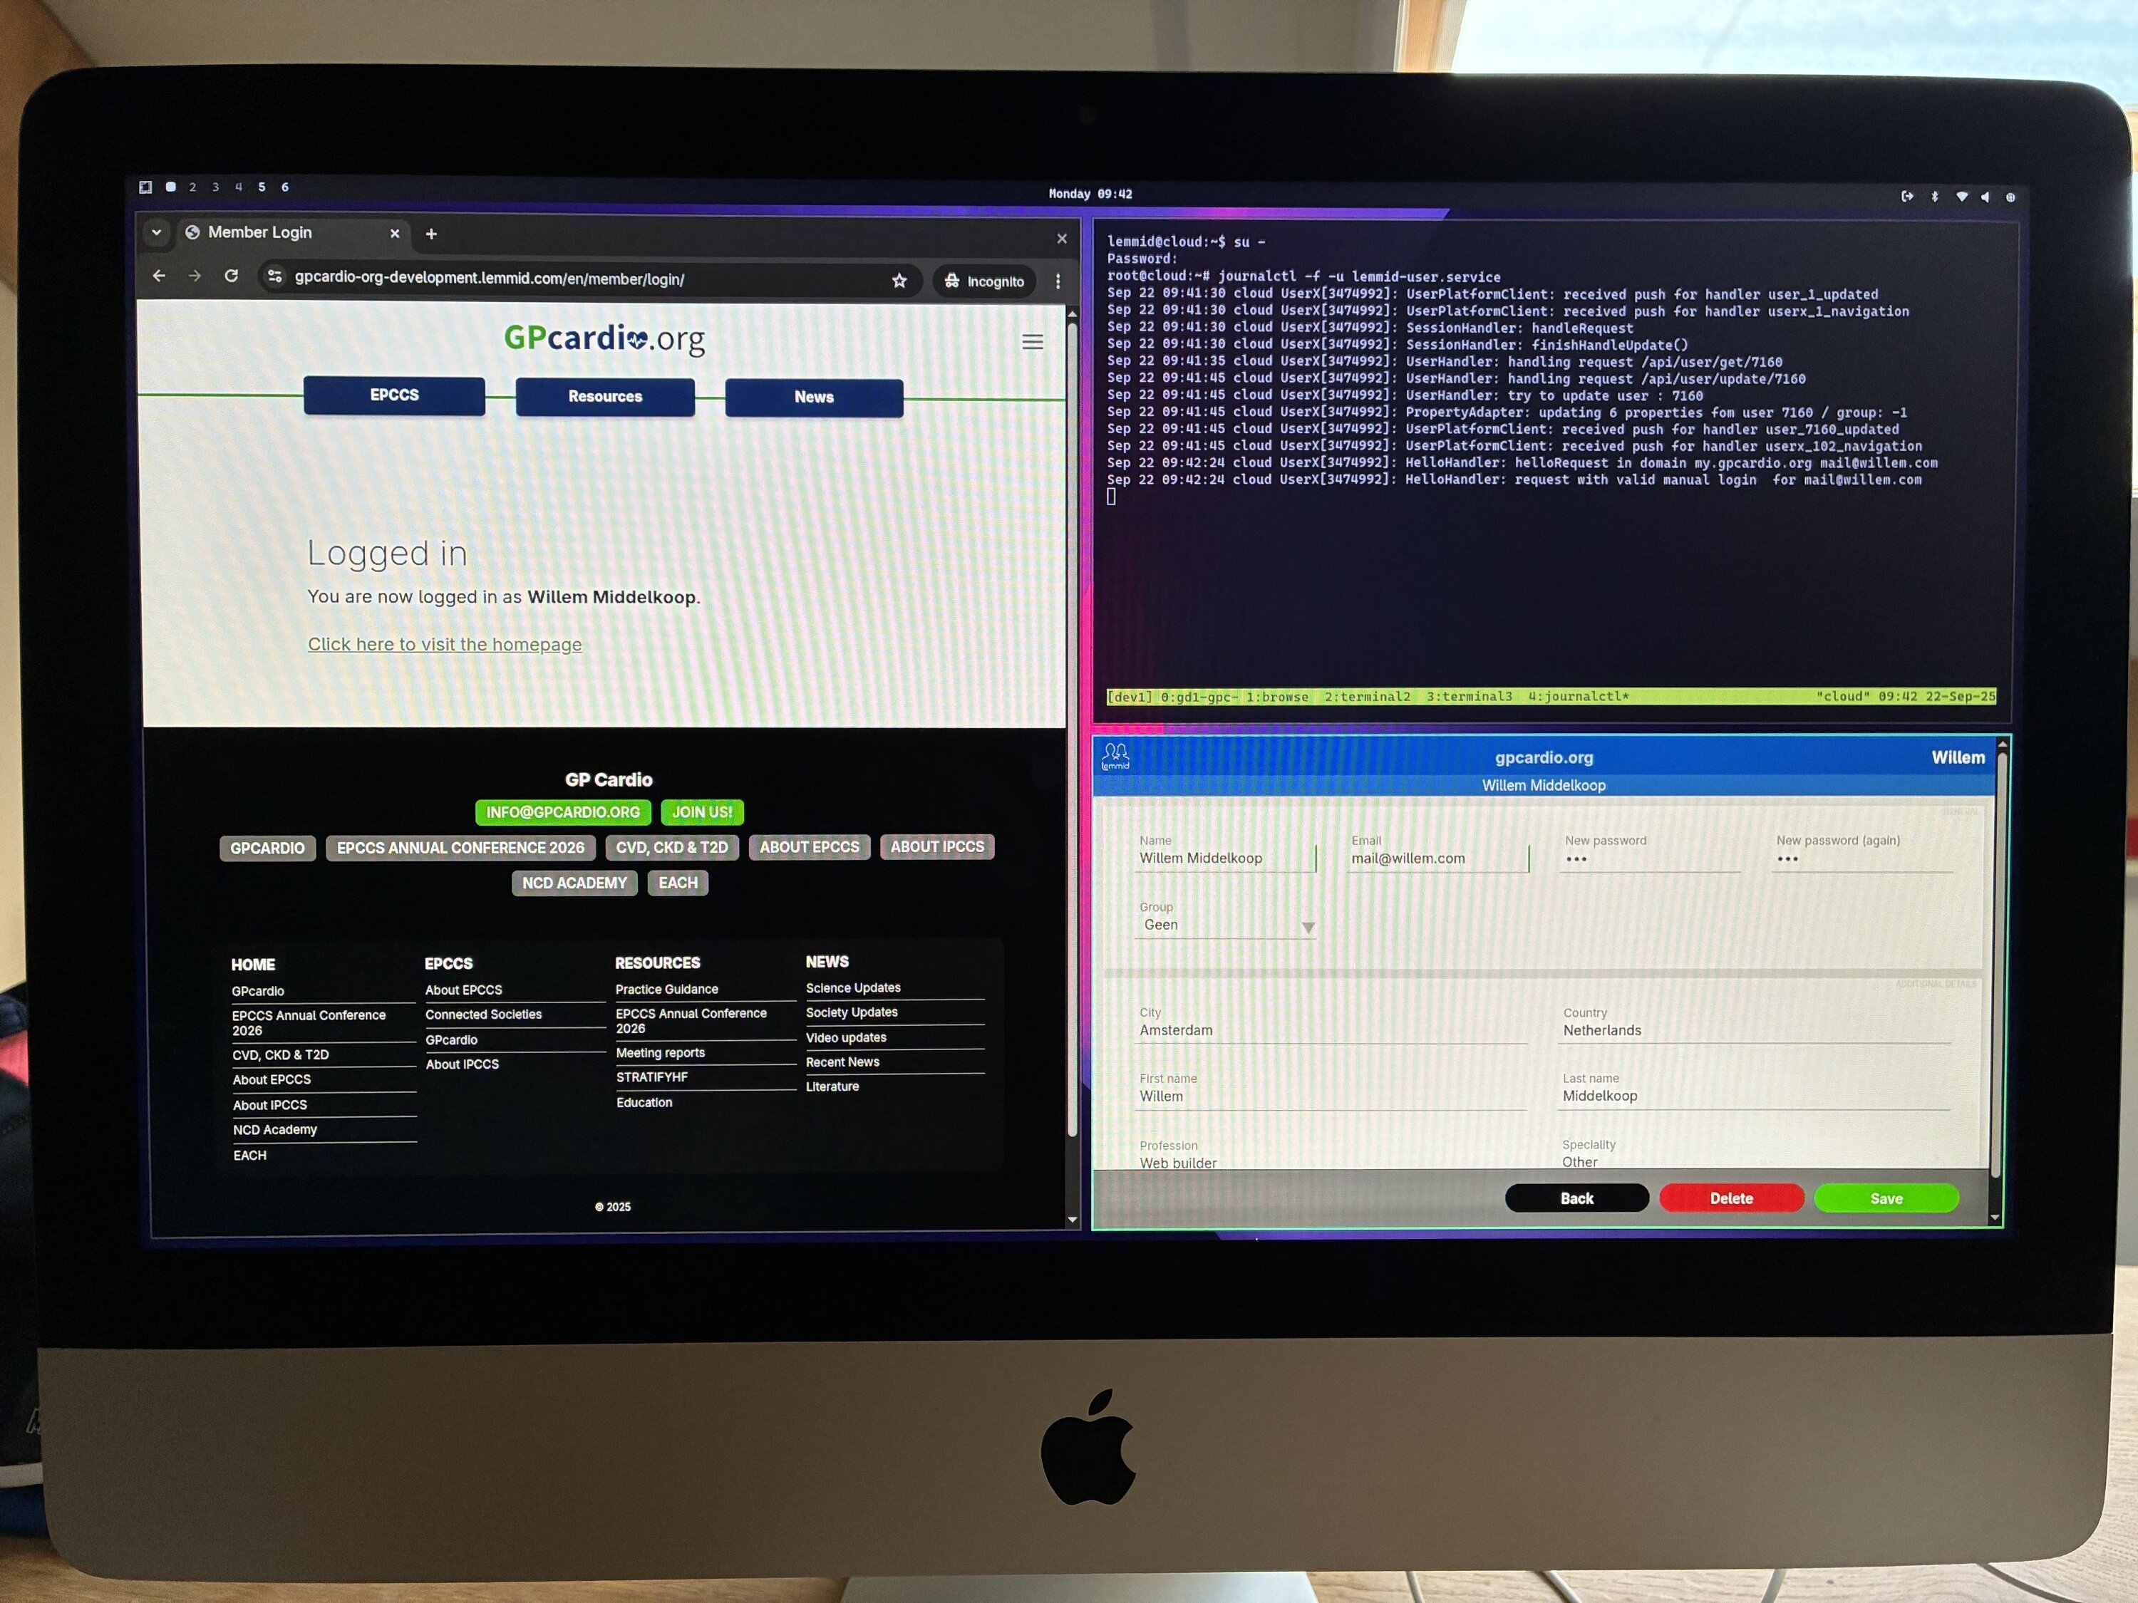
Task: Click the Science Updates footer link
Action: [854, 987]
